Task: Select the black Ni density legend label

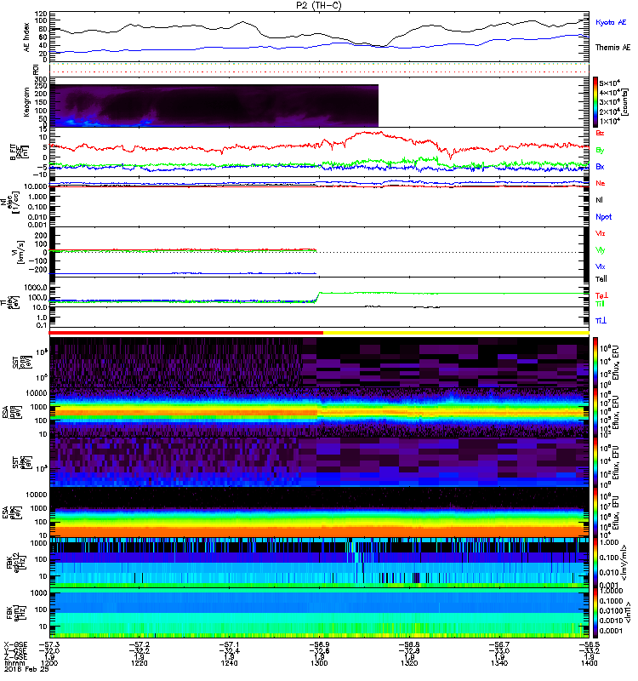Action: (599, 200)
